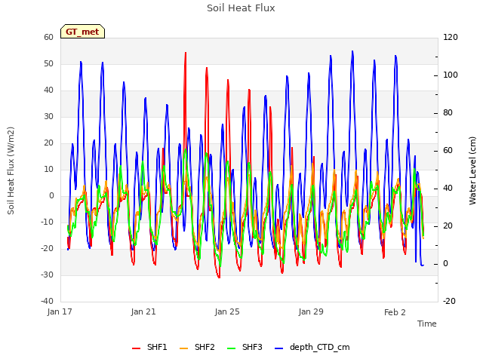Click the highest red SHF1 spike peak

click(186, 53)
